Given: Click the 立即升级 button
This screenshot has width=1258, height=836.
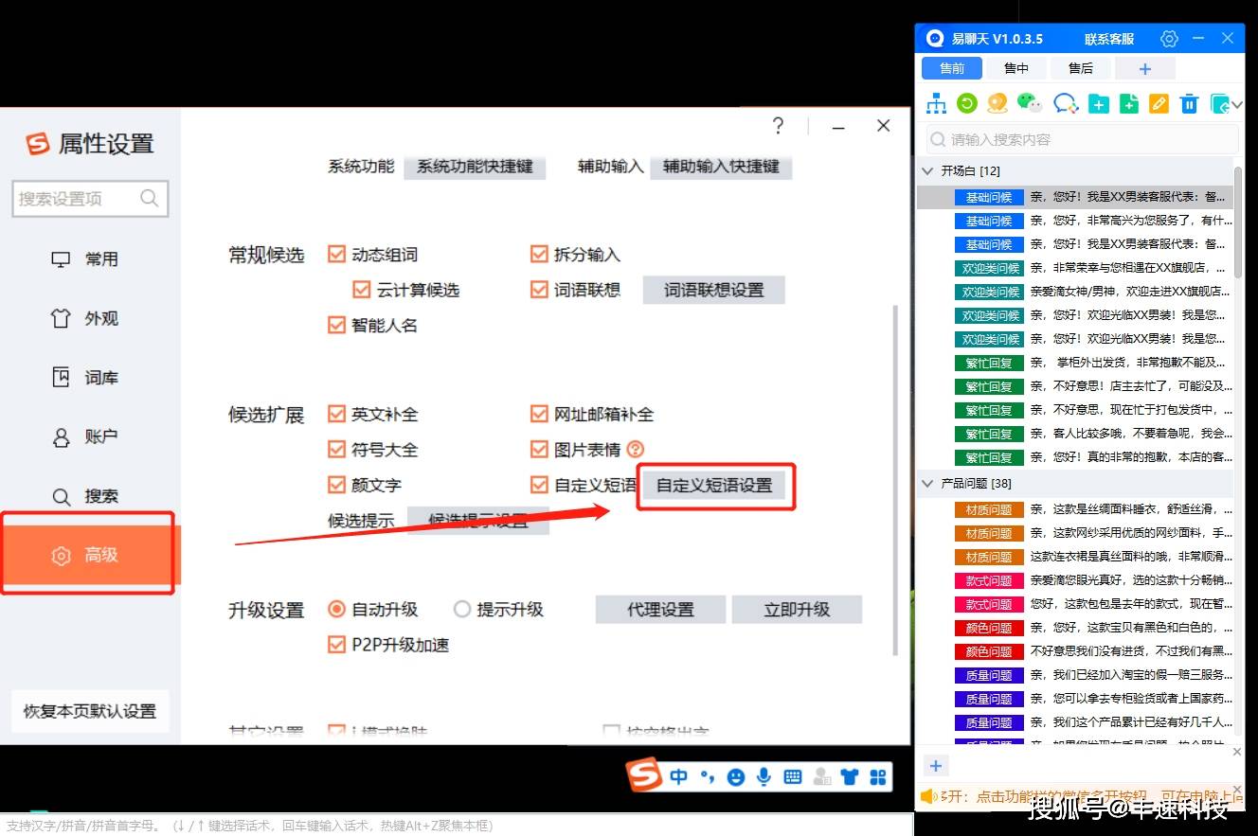Looking at the screenshot, I should tap(797, 610).
